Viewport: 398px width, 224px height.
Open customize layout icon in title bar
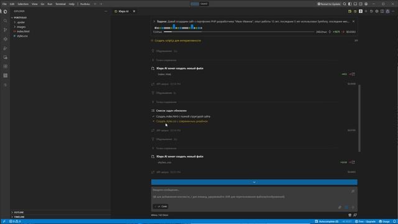tap(366, 4)
